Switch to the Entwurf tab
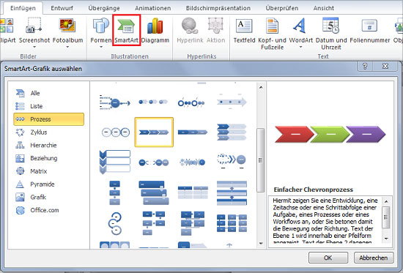The height and width of the screenshot is (273, 403). [x=62, y=8]
